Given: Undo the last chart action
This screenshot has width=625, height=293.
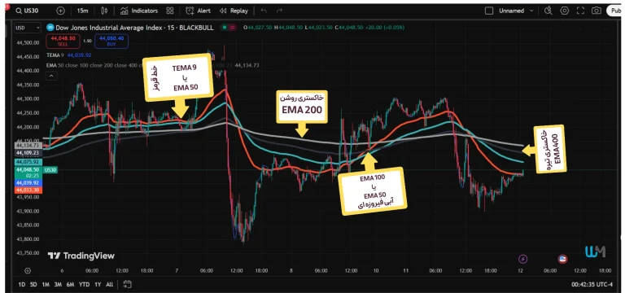Looking at the screenshot, I should (264, 11).
